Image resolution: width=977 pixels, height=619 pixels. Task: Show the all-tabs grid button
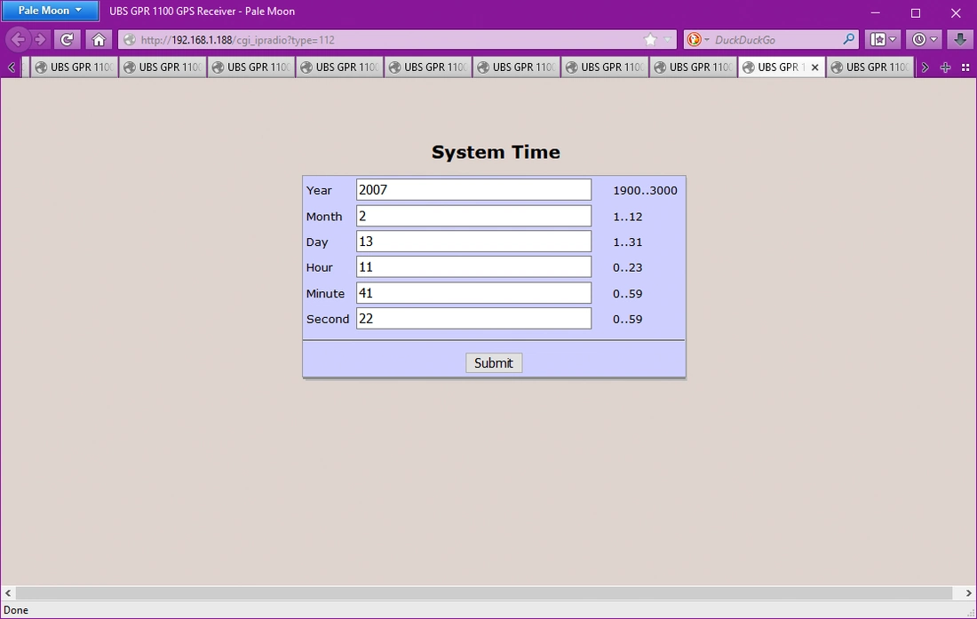coord(965,67)
